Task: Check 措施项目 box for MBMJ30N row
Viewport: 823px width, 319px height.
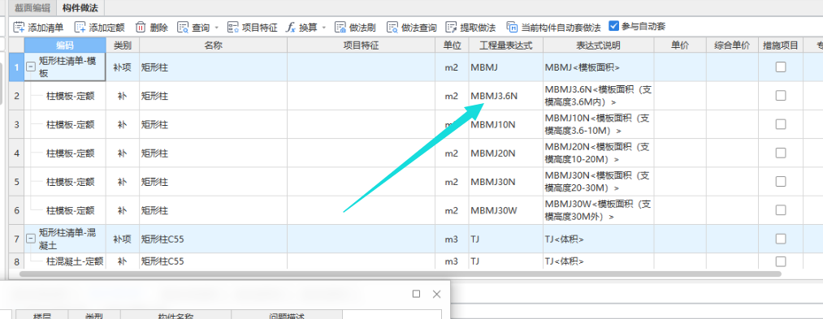Action: (781, 182)
